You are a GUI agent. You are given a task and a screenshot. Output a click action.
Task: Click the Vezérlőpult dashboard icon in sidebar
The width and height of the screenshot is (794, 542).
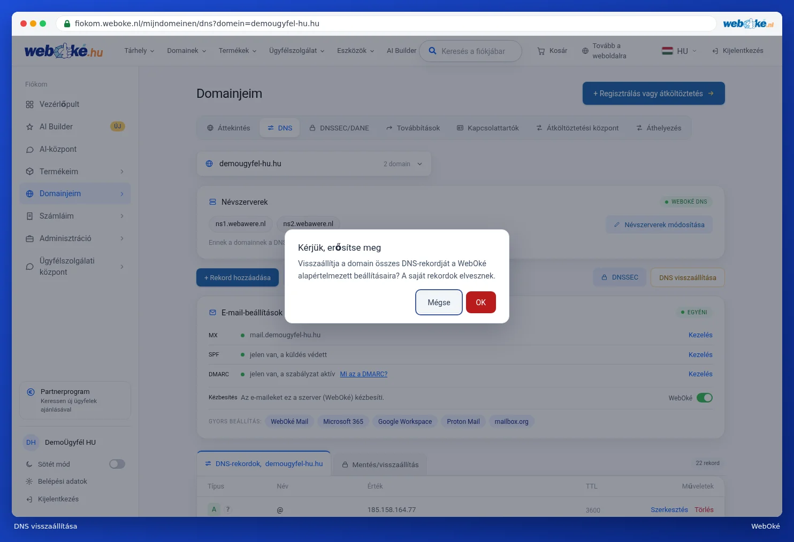point(29,104)
